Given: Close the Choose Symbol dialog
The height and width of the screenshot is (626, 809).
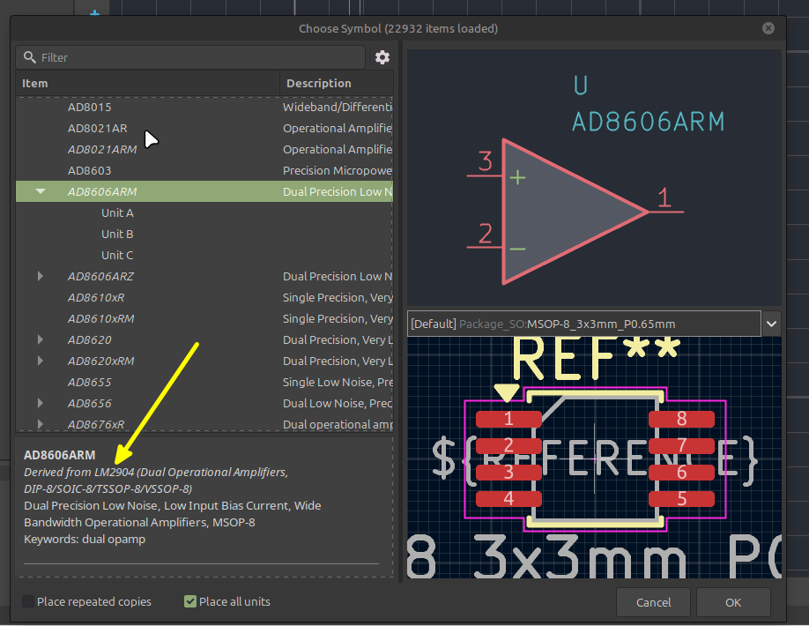Looking at the screenshot, I should click(x=768, y=28).
